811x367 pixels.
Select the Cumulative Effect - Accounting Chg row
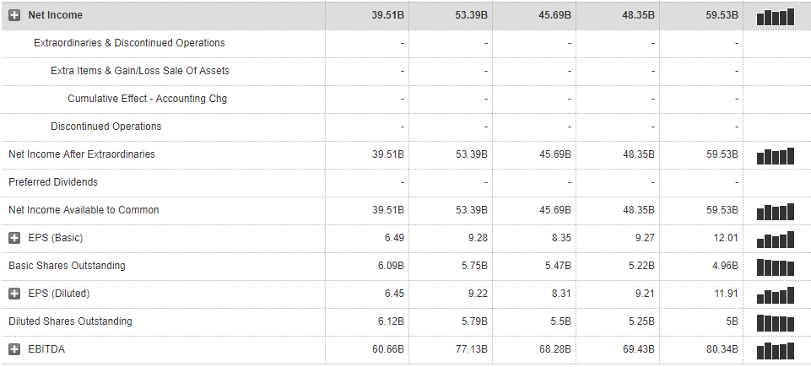(x=147, y=99)
